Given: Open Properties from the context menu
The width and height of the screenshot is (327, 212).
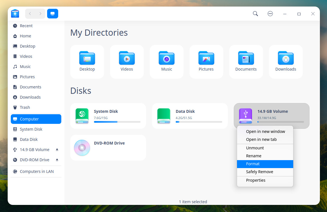Looking at the screenshot, I should pyautogui.click(x=265, y=180).
